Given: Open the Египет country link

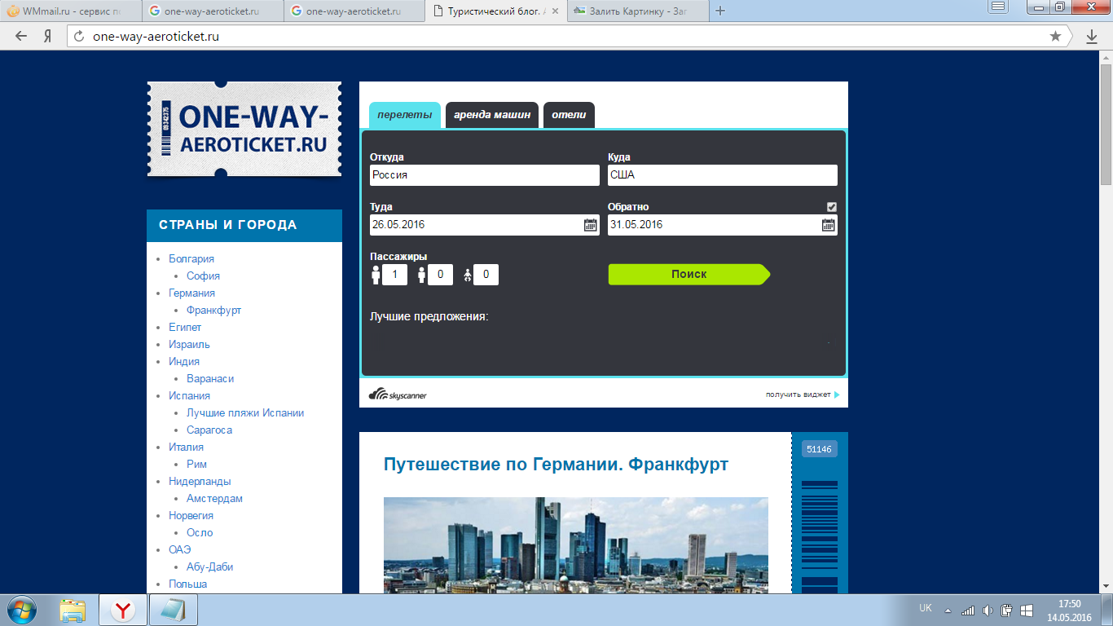Looking at the screenshot, I should click(185, 327).
